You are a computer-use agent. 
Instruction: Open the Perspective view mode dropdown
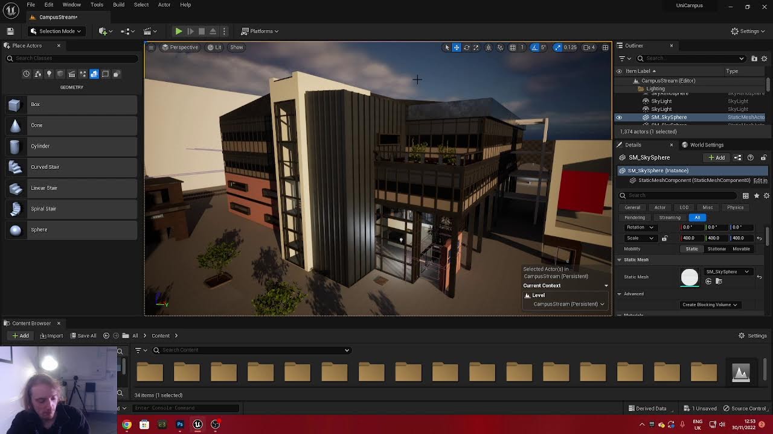[x=180, y=47]
